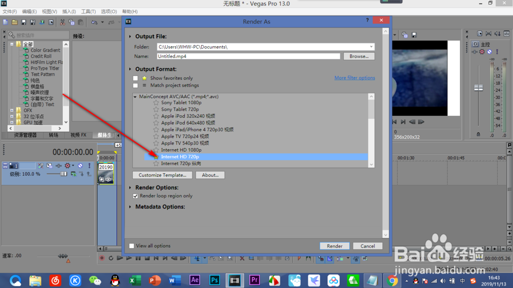Toggle loop playback in transport bar
This screenshot has width=513, height=288.
point(111,258)
